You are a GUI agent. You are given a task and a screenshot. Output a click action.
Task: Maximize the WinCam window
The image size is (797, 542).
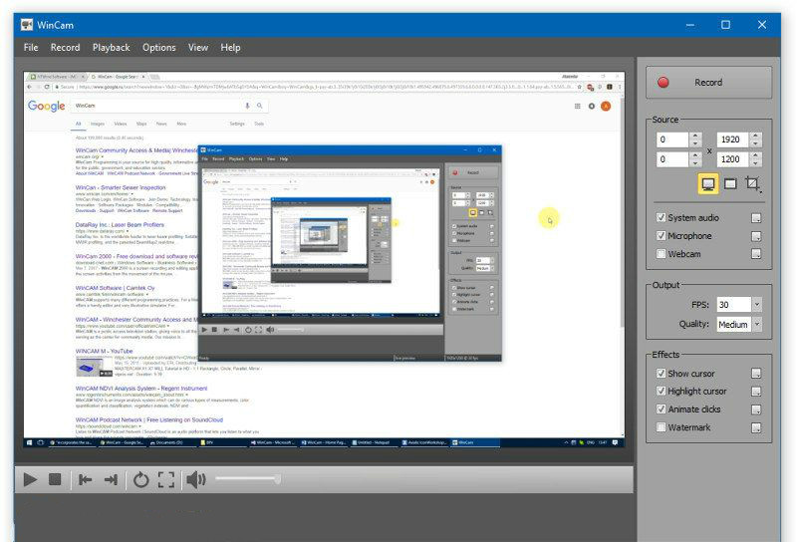[726, 24]
